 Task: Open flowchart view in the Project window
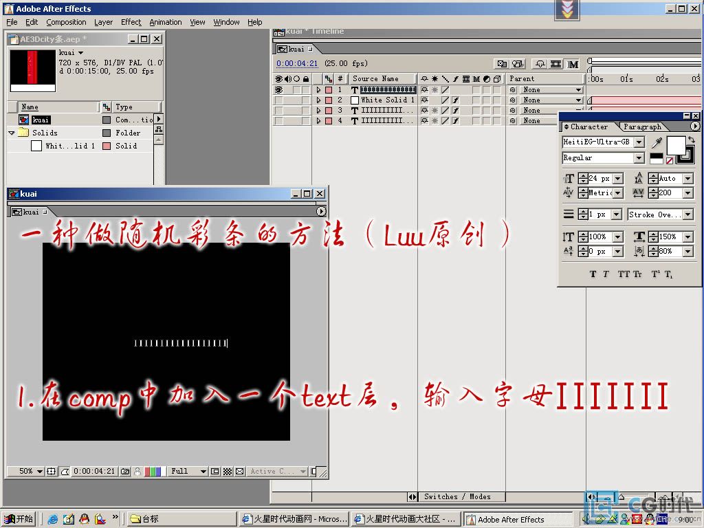pos(159,129)
